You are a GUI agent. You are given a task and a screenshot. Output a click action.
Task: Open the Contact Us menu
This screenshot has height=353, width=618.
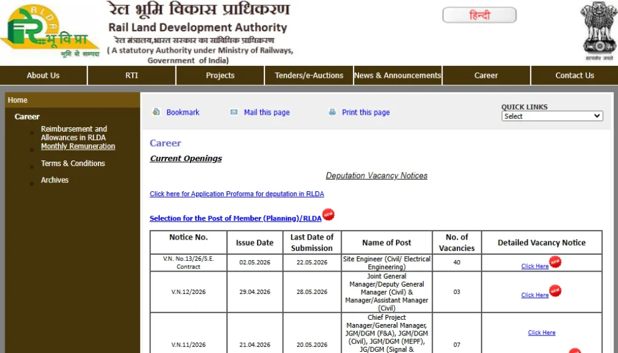(575, 75)
